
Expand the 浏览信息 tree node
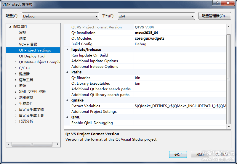[x=15, y=98]
